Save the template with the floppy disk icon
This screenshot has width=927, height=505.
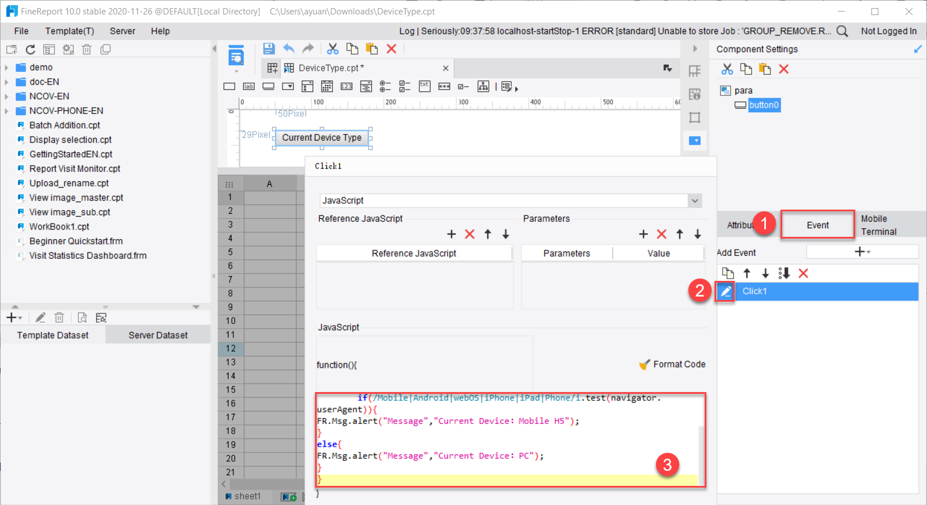tap(269, 49)
